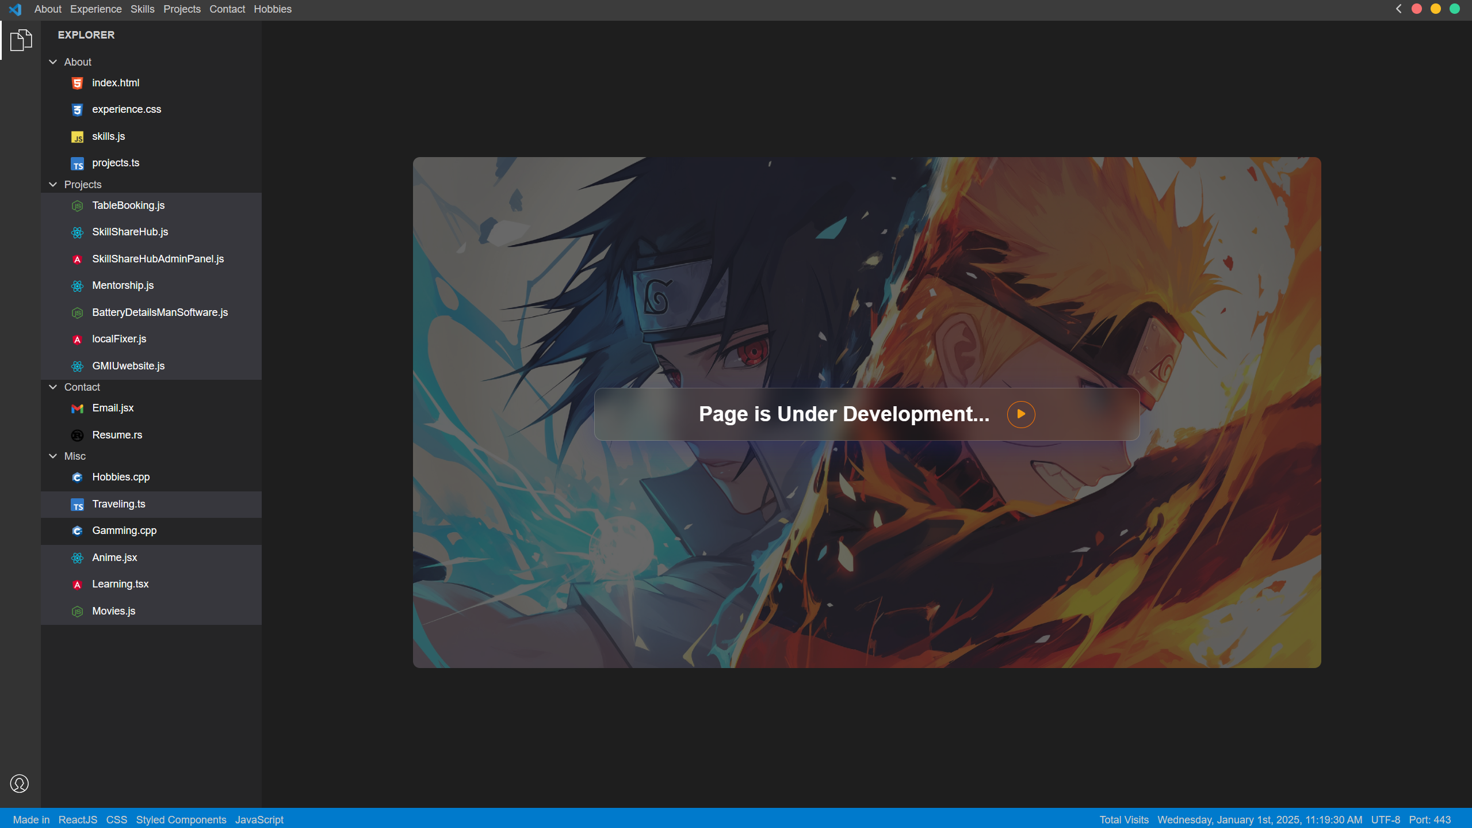Screen dimensions: 1472x828
Task: Open the index.html file name
Action: click(116, 83)
